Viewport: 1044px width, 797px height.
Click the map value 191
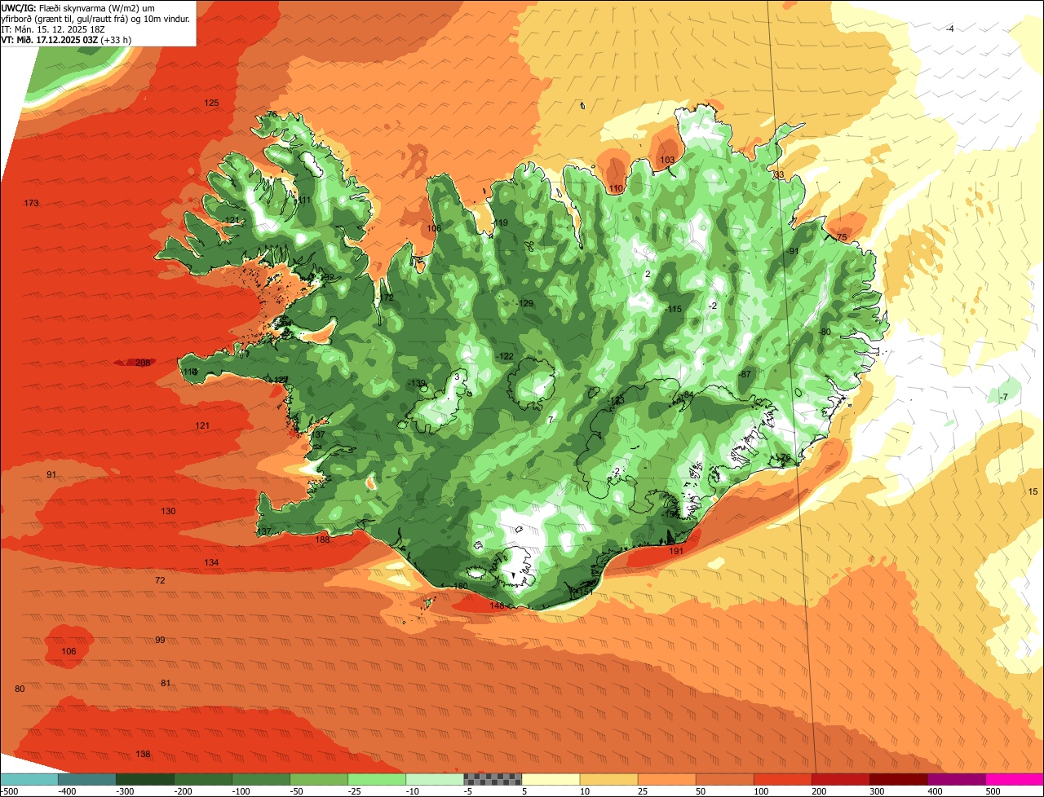[676, 551]
